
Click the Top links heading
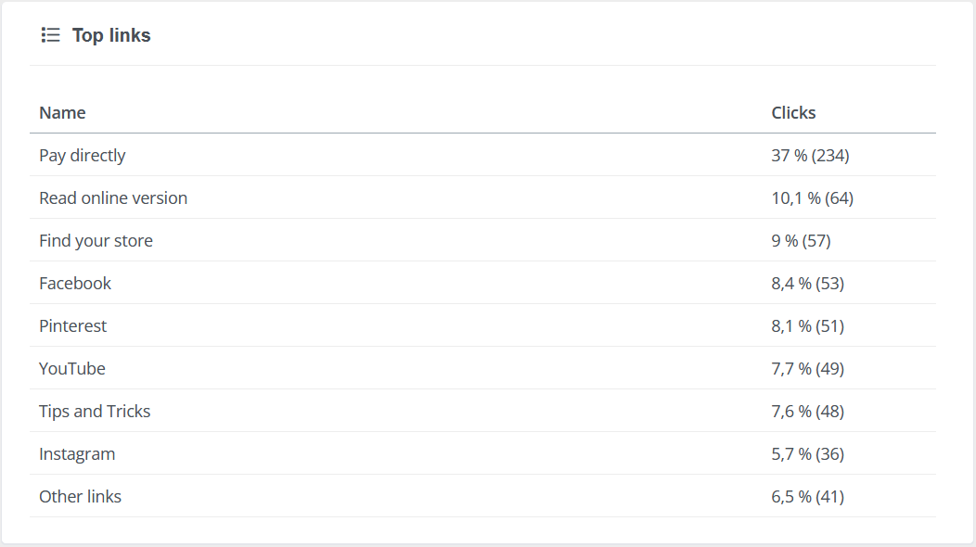111,35
